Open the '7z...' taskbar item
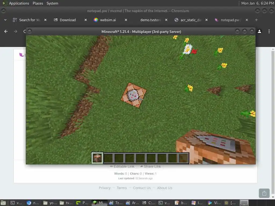This screenshot has height=206, width=275. 116,203
